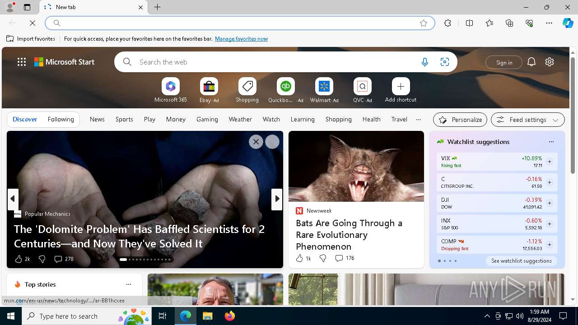Dislike the Dolomite Problem article
Screen dimensions: 578x325
(42, 259)
